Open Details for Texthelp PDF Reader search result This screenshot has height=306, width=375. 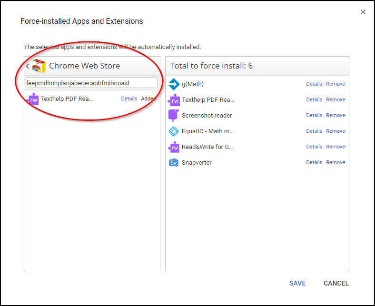[129, 99]
